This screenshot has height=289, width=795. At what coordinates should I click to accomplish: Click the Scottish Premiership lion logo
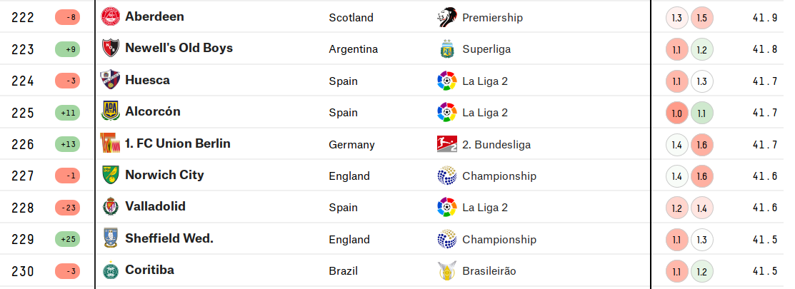pos(446,17)
